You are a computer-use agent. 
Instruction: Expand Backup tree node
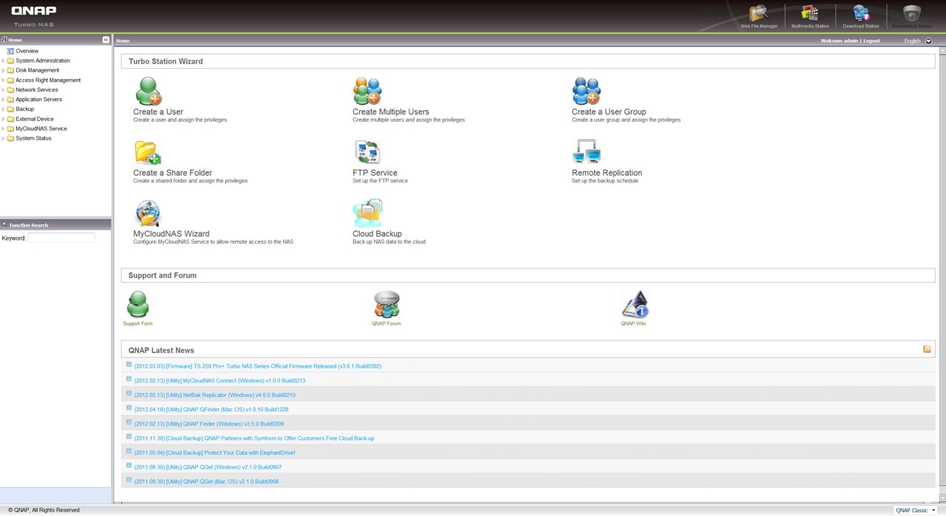coord(3,109)
